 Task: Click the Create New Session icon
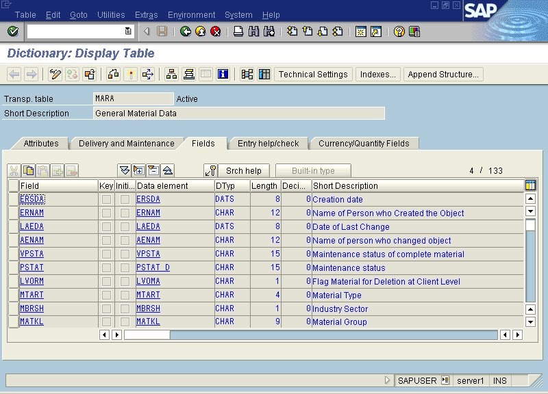click(x=361, y=31)
